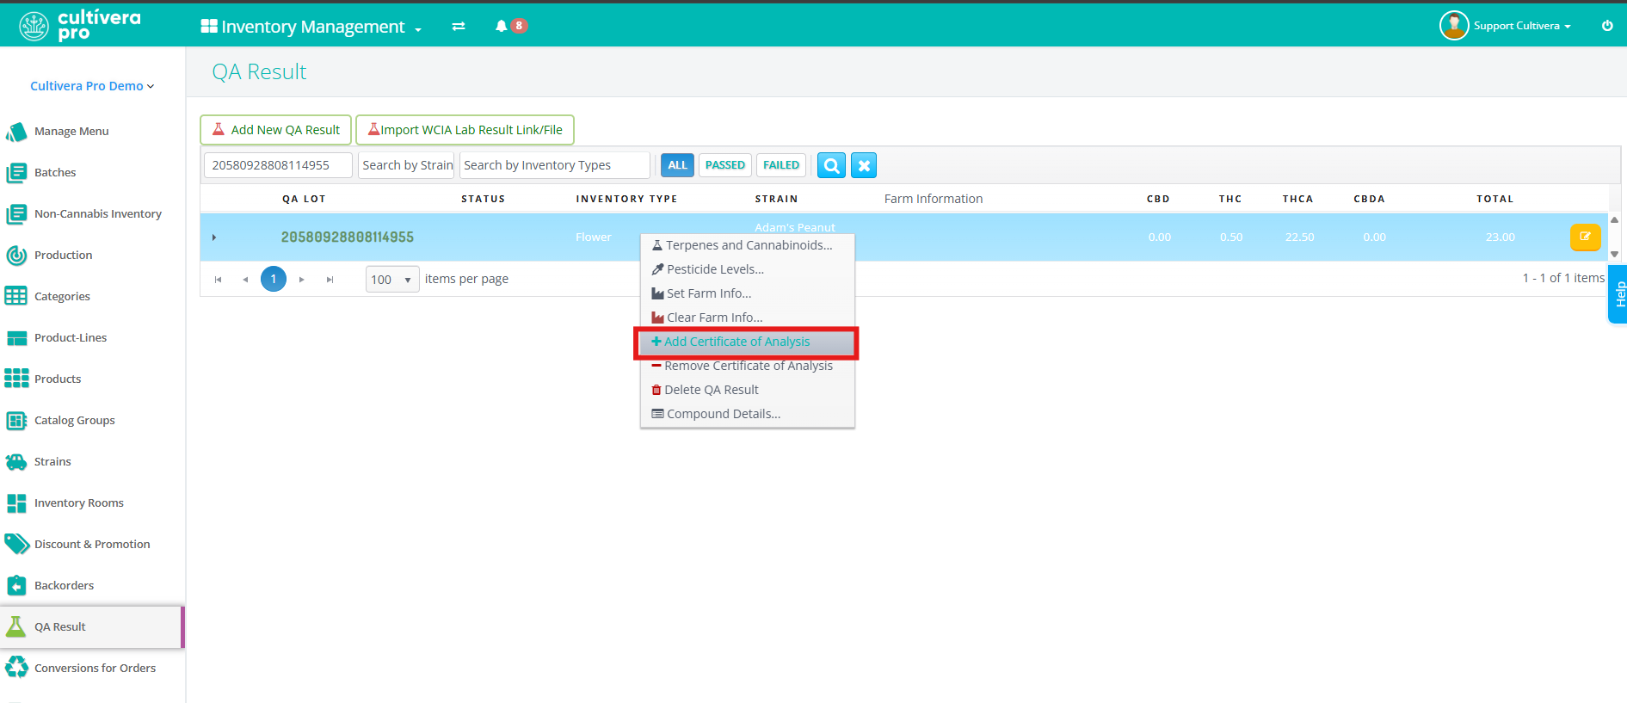Viewport: 1627px width, 703px height.
Task: Click QA lot number 20580928808114955
Action: (348, 237)
